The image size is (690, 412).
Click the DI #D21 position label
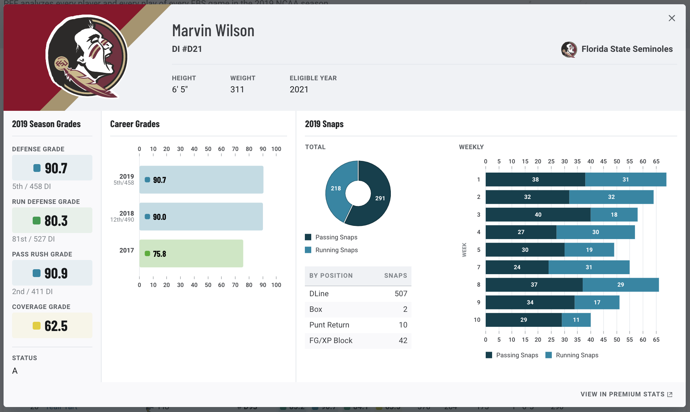tap(187, 49)
